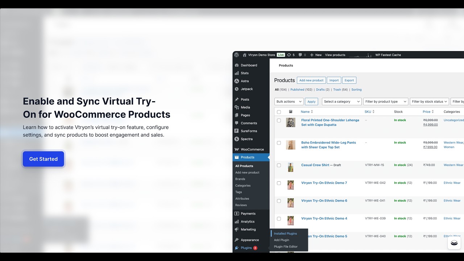Open the Filter by stock status dropdown
464x261 pixels.
click(x=430, y=101)
